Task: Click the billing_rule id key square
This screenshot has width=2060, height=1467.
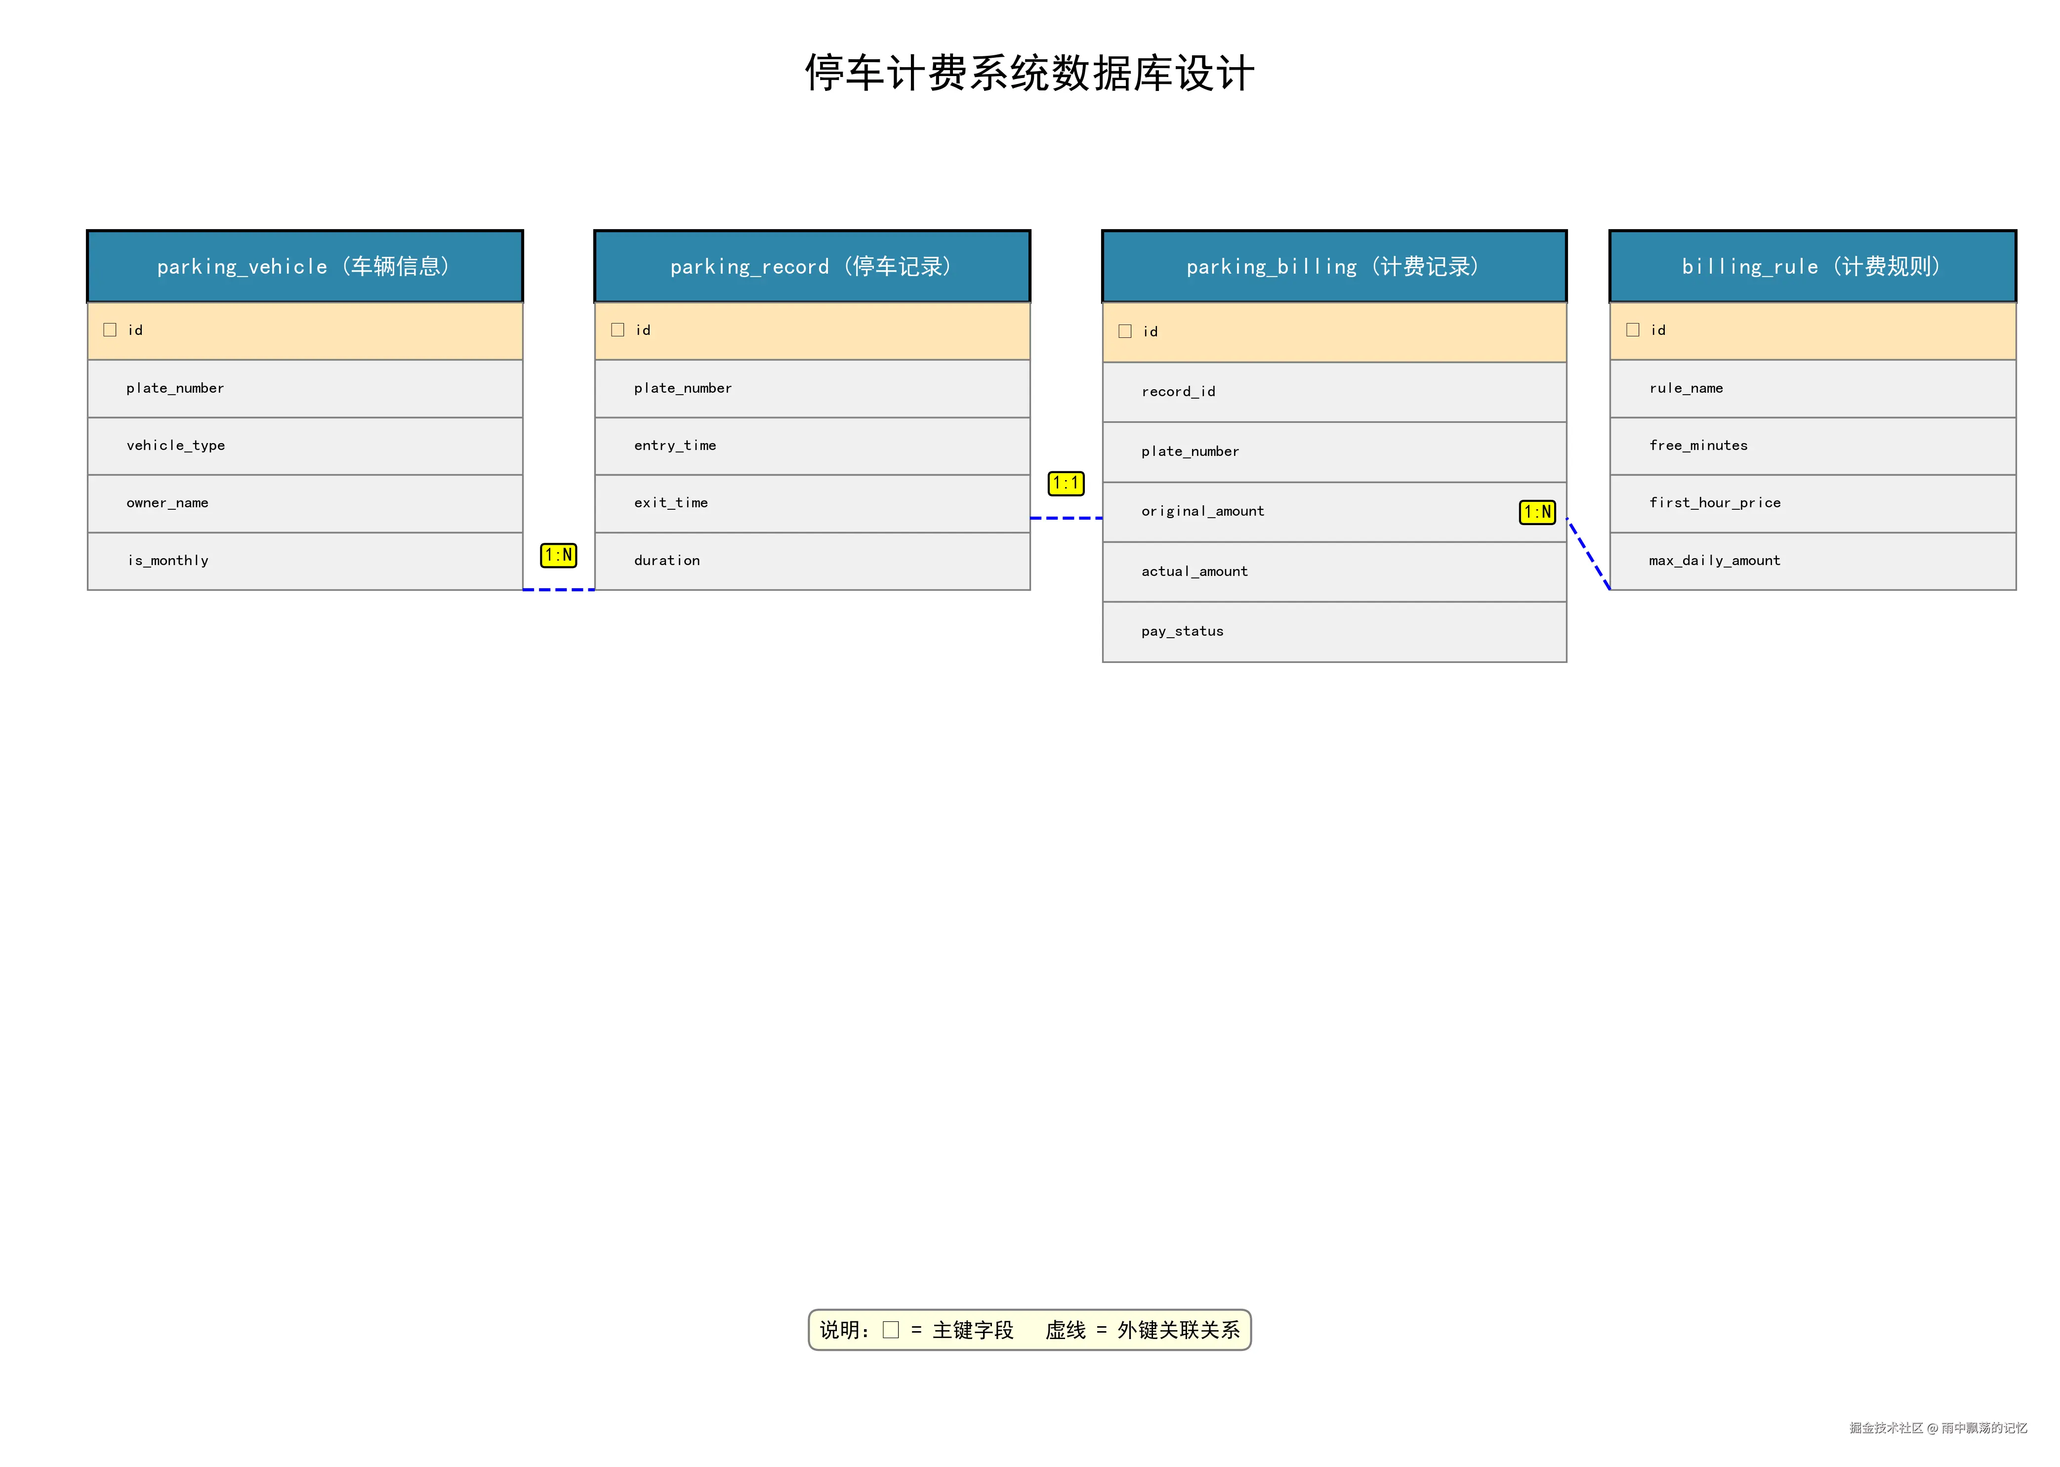Action: click(x=1633, y=330)
